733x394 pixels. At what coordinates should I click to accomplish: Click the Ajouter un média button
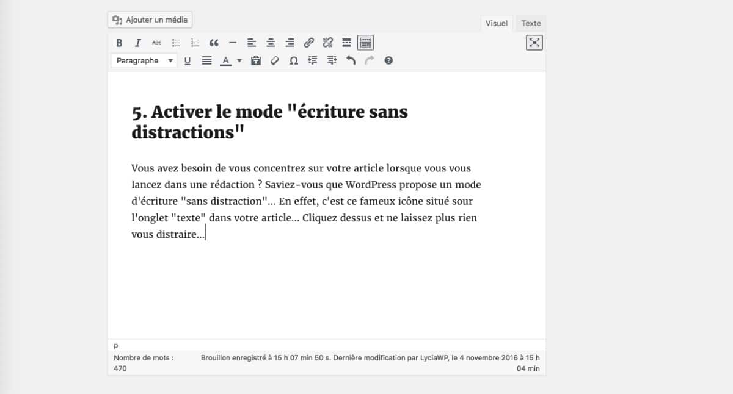point(149,19)
